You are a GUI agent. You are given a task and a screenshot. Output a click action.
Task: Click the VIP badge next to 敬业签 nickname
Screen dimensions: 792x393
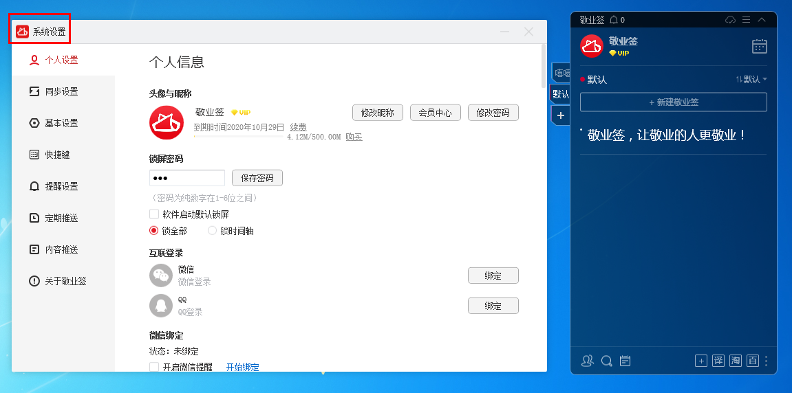pyautogui.click(x=241, y=113)
